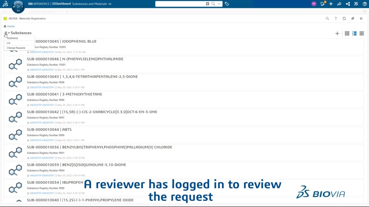
Task: Run search with the magnifier icon
Action: pos(213,4)
